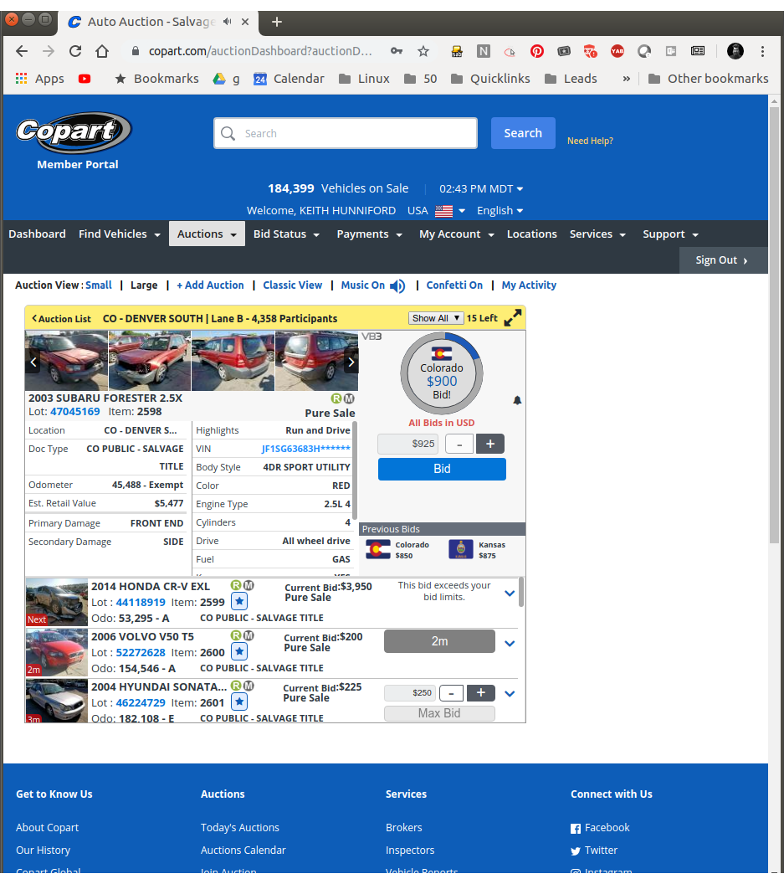The width and height of the screenshot is (784, 884).
Task: Go back to Auction List
Action: tap(61, 319)
